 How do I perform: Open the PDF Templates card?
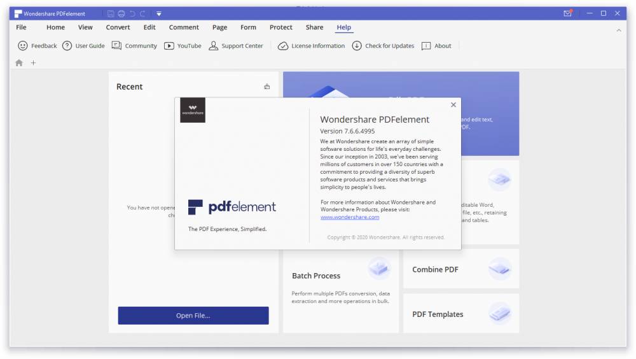(x=460, y=314)
